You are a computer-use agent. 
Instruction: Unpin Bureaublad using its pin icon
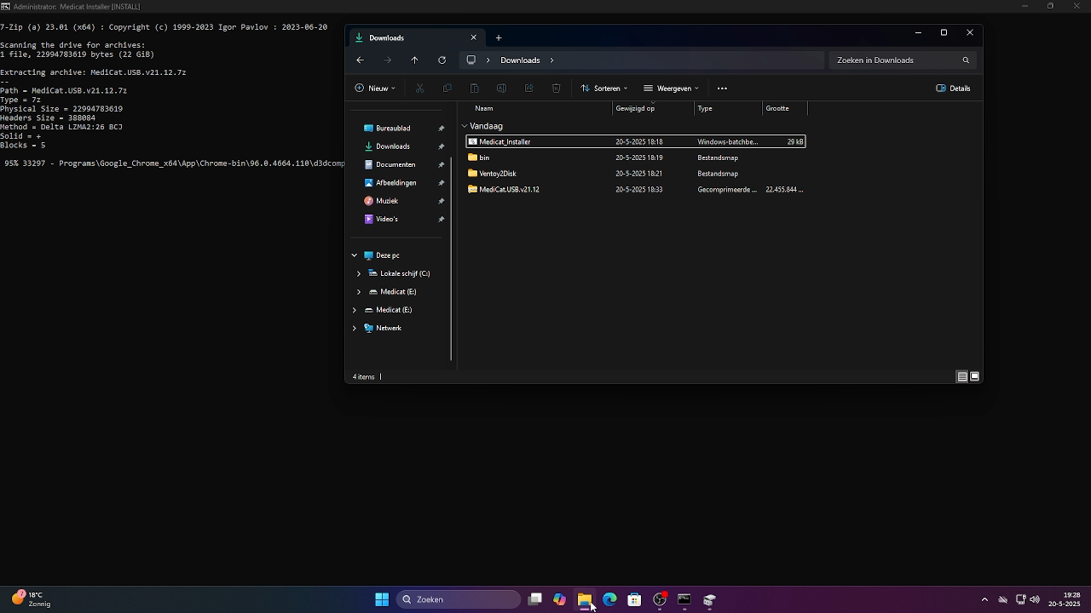(442, 129)
